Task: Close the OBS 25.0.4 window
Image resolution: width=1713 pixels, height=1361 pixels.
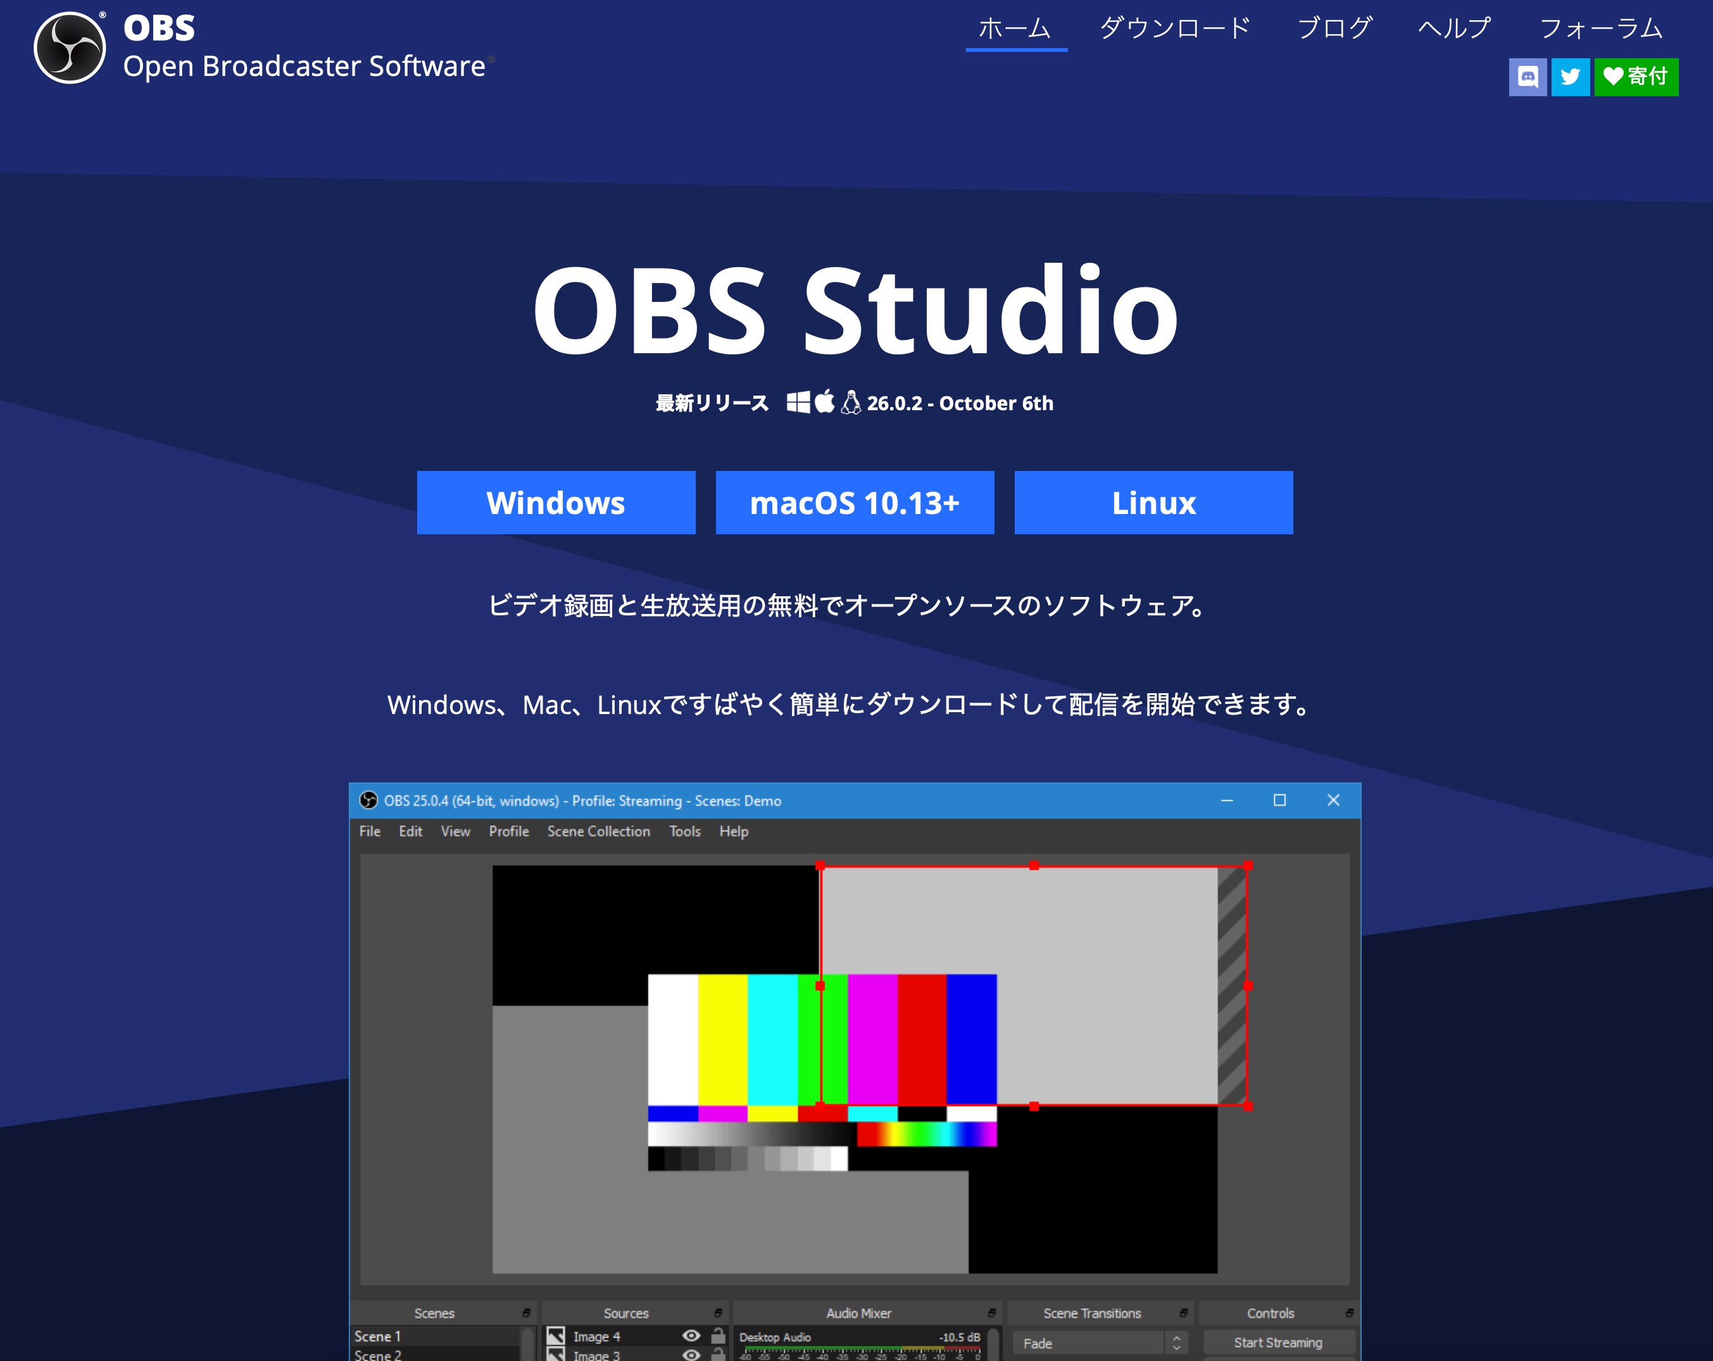Action: 1333,800
